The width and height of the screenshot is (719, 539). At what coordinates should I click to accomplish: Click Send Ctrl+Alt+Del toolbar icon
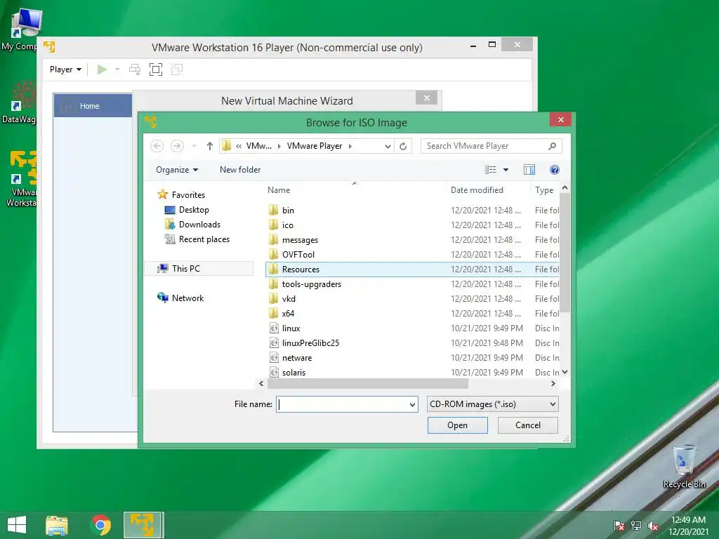tap(135, 69)
